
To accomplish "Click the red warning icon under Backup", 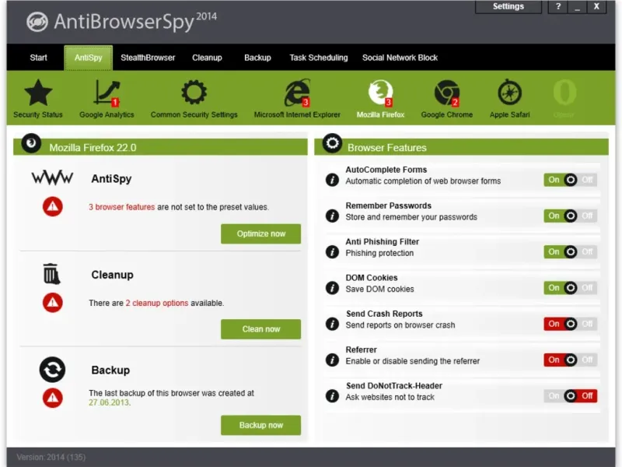I will pyautogui.click(x=53, y=398).
